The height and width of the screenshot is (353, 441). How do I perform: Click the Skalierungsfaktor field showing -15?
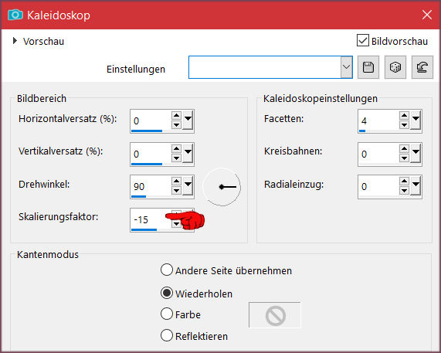pyautogui.click(x=151, y=219)
